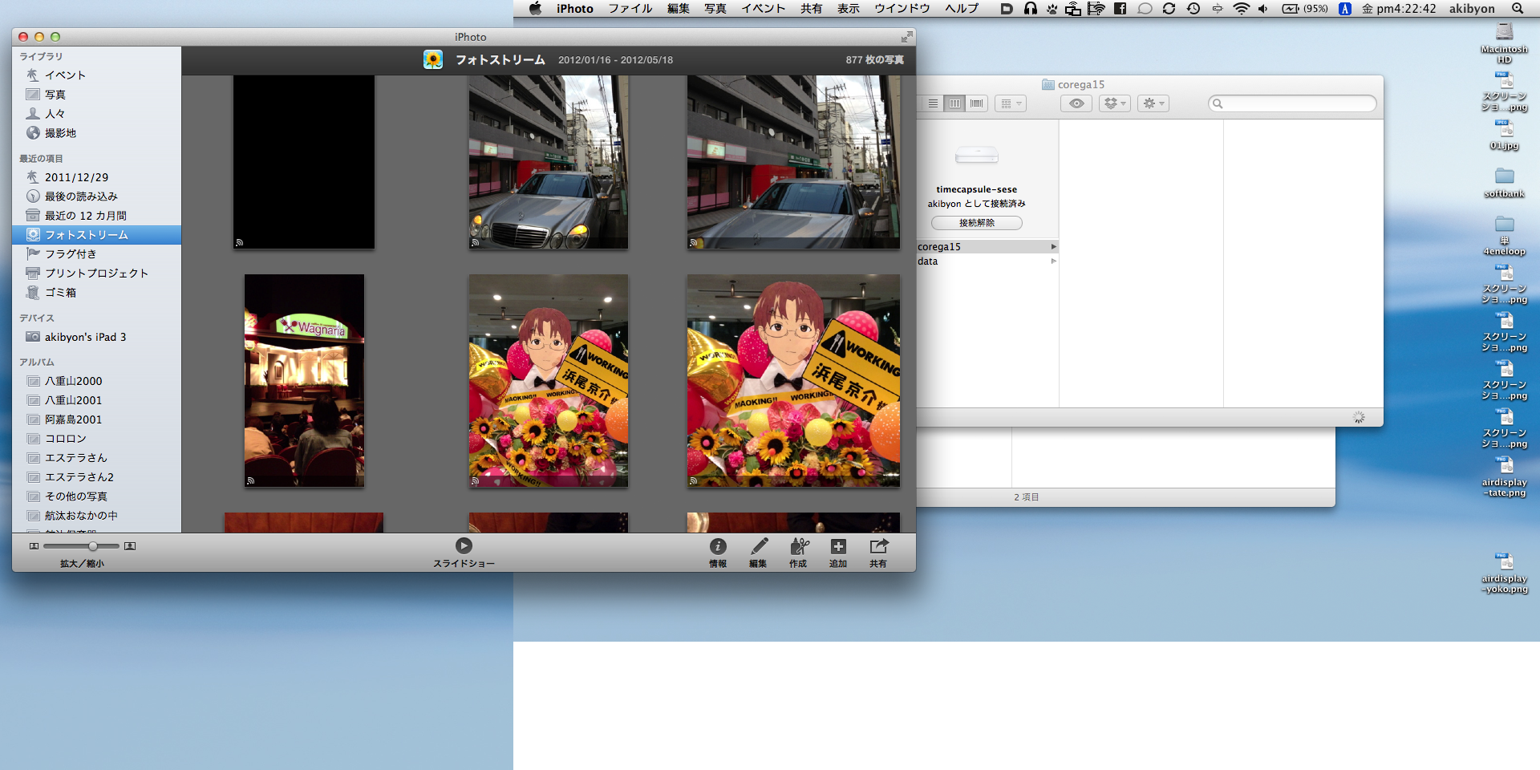This screenshot has height=770, width=1540.
Task: Open Time Machine menu bar icon
Action: [x=1193, y=9]
